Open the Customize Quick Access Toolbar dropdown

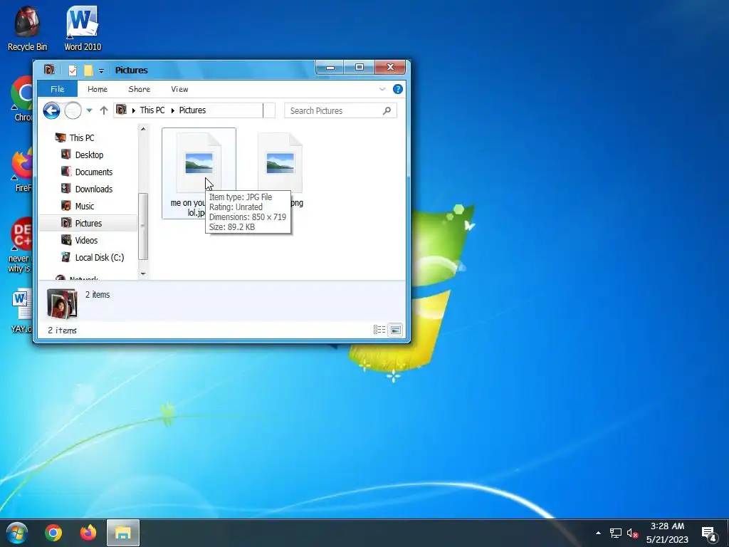pos(101,71)
